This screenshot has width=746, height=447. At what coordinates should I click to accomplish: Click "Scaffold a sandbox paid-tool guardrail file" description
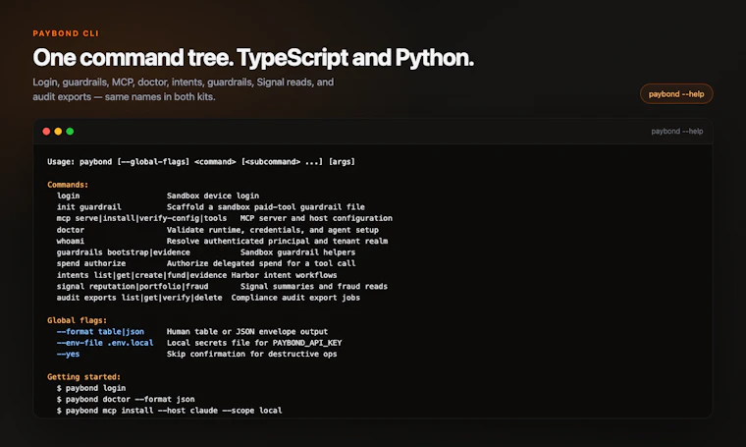(266, 207)
